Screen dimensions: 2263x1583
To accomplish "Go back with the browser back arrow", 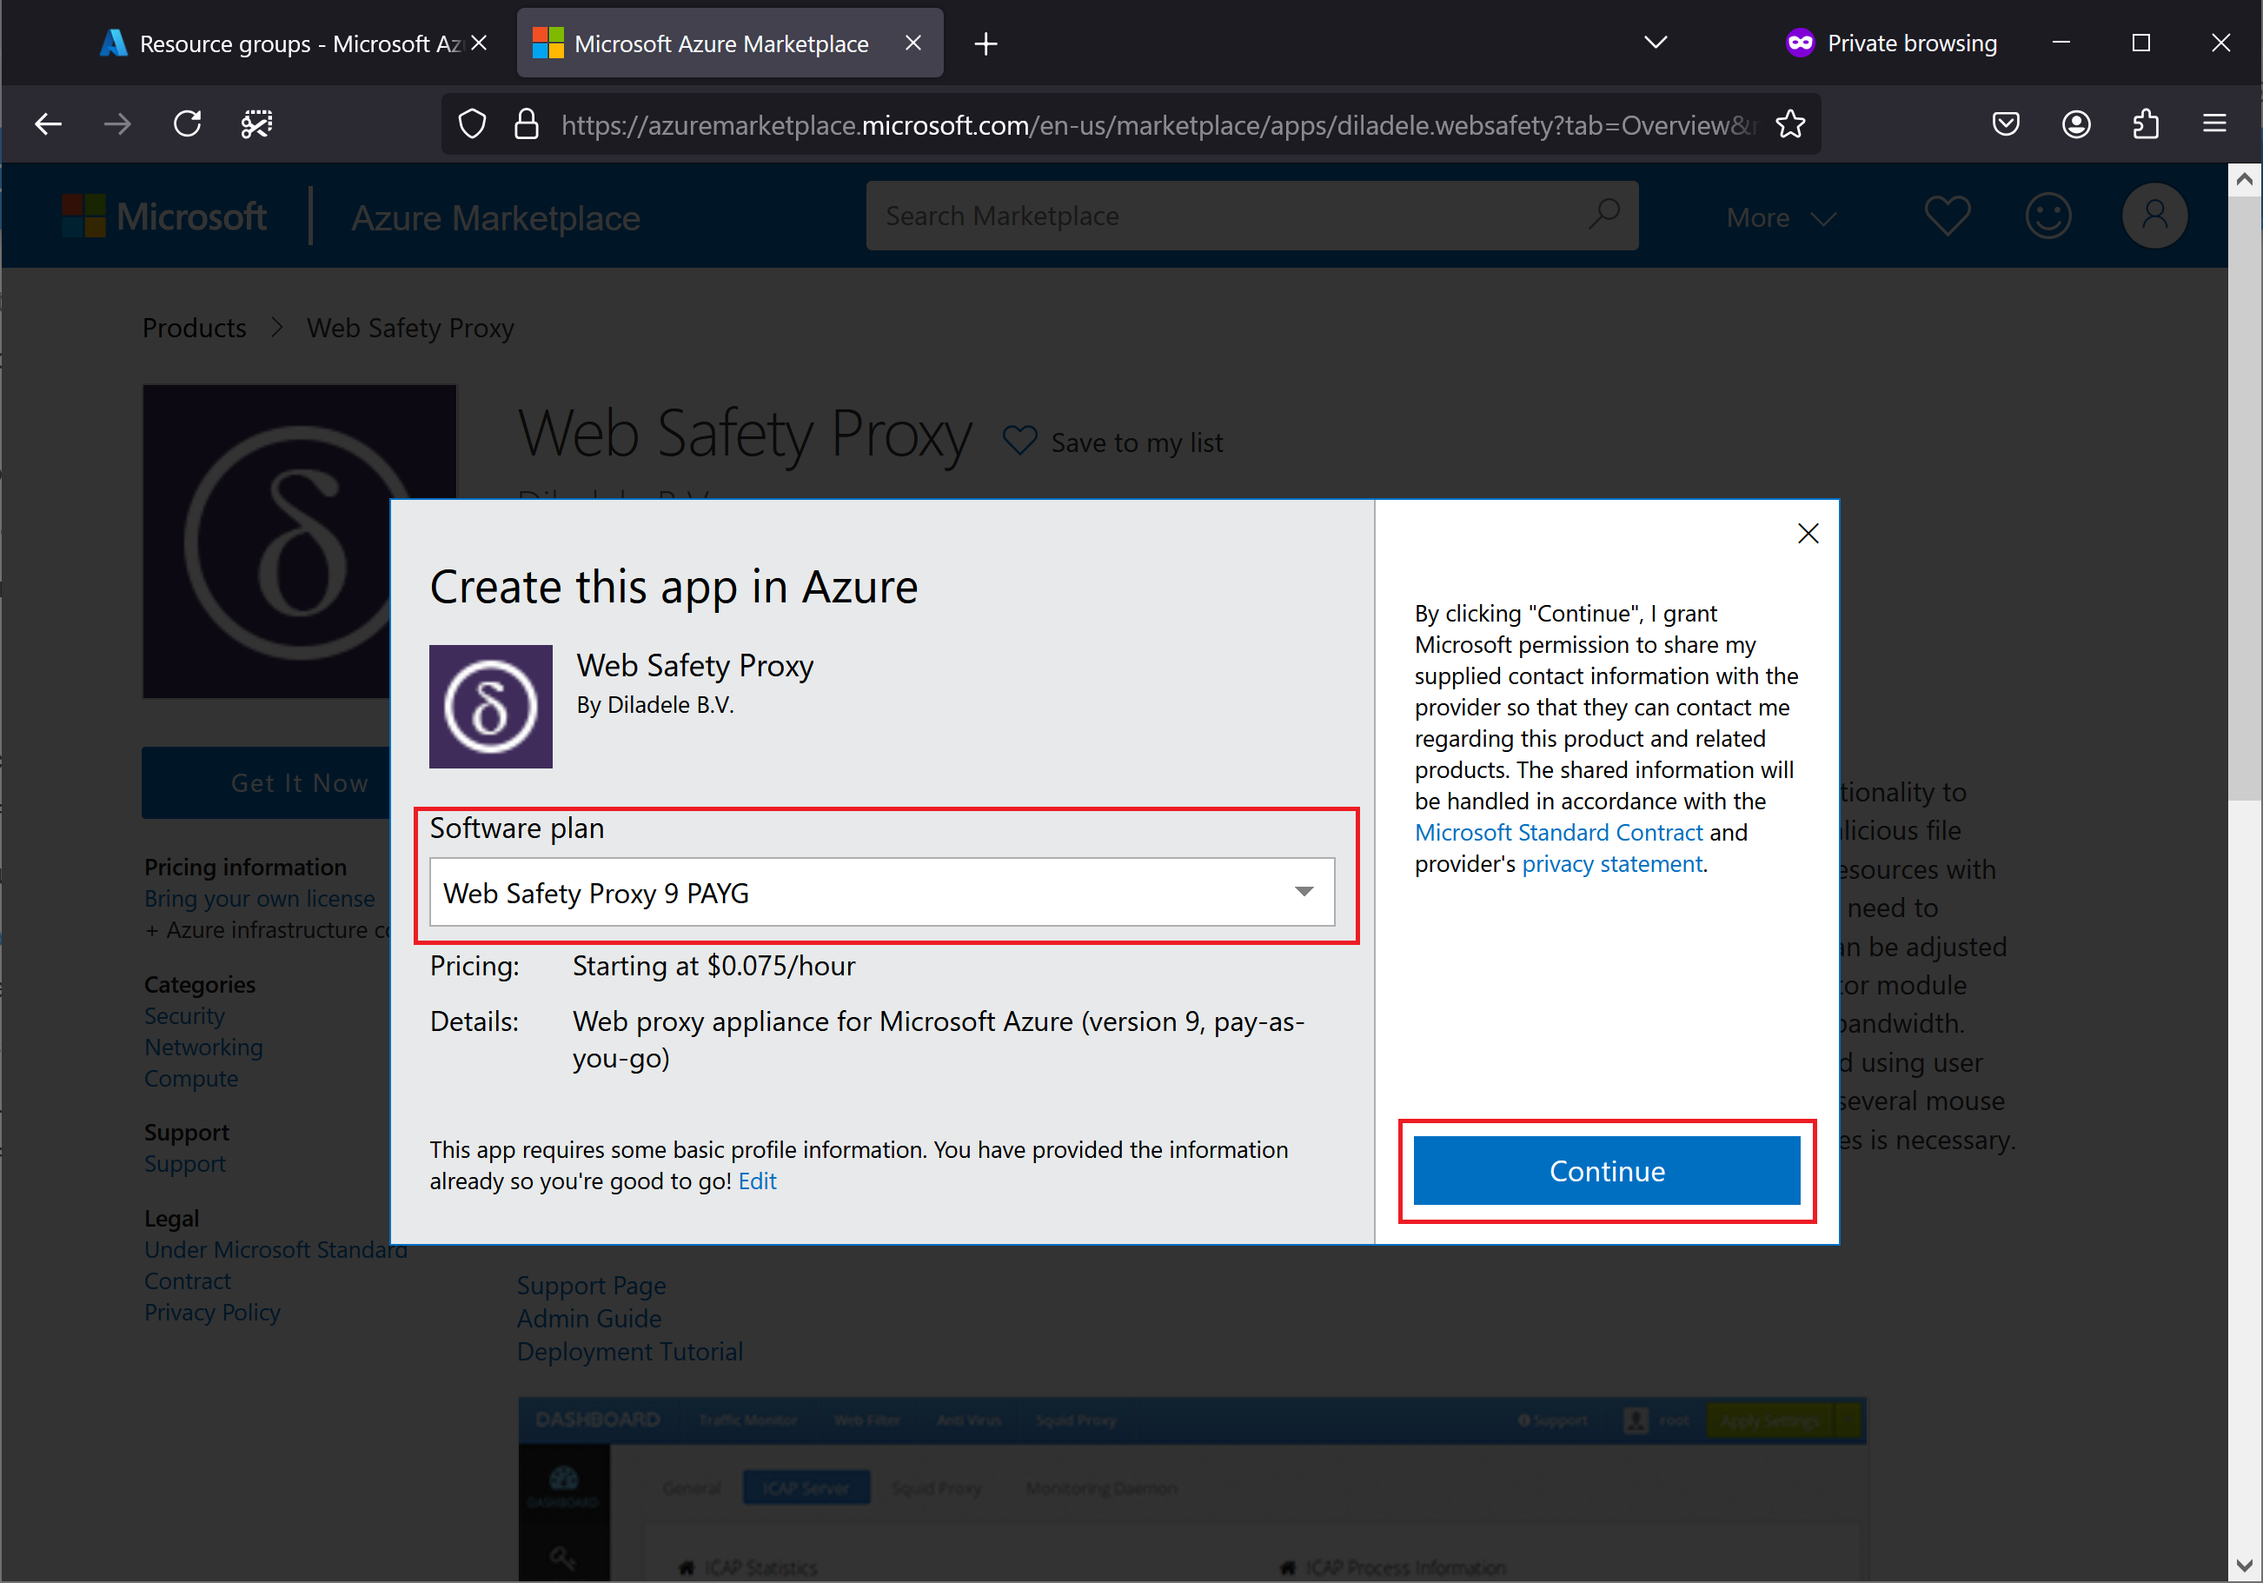I will point(49,124).
